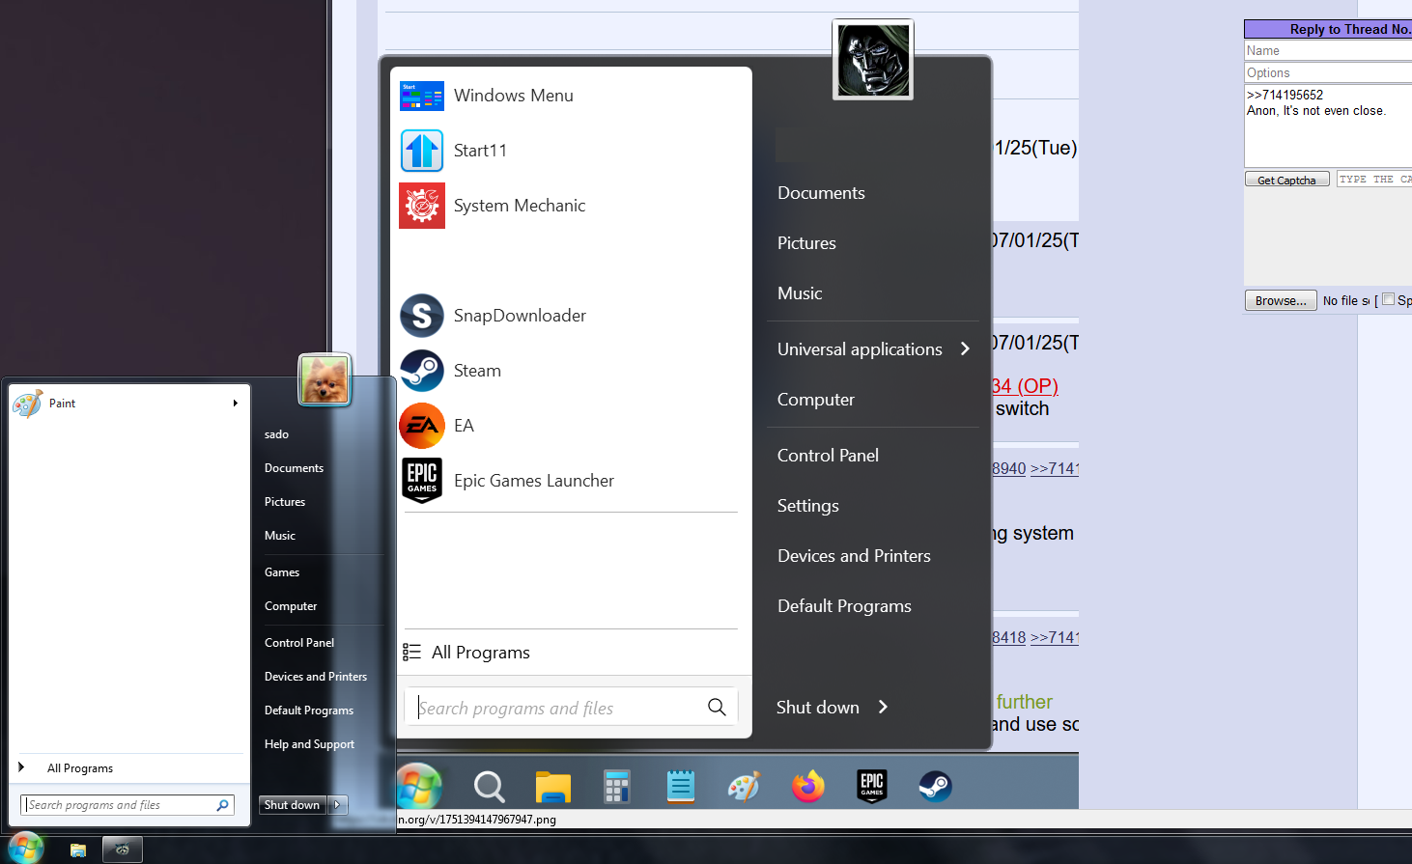This screenshot has width=1412, height=864.
Task: Click the magnifier in the large menu's search box
Action: [717, 707]
